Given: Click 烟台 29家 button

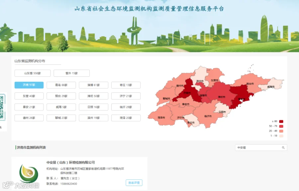Looking at the screenshot, I should 61,96.
